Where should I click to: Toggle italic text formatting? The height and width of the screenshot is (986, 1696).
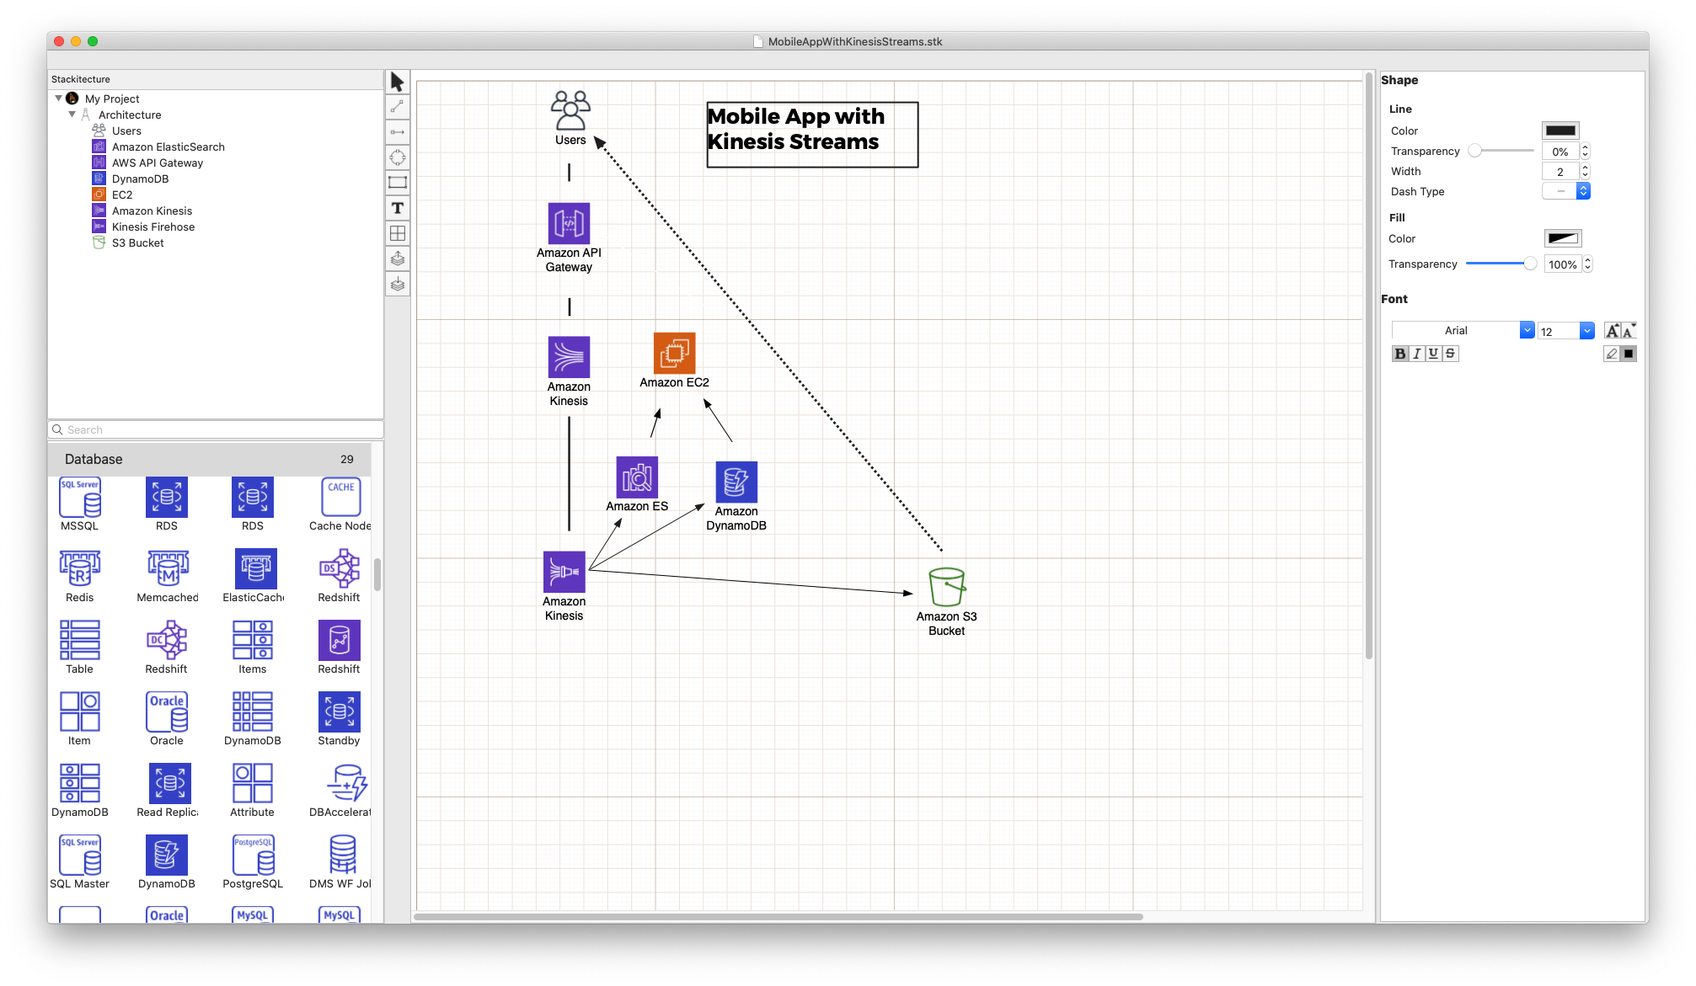pyautogui.click(x=1416, y=354)
